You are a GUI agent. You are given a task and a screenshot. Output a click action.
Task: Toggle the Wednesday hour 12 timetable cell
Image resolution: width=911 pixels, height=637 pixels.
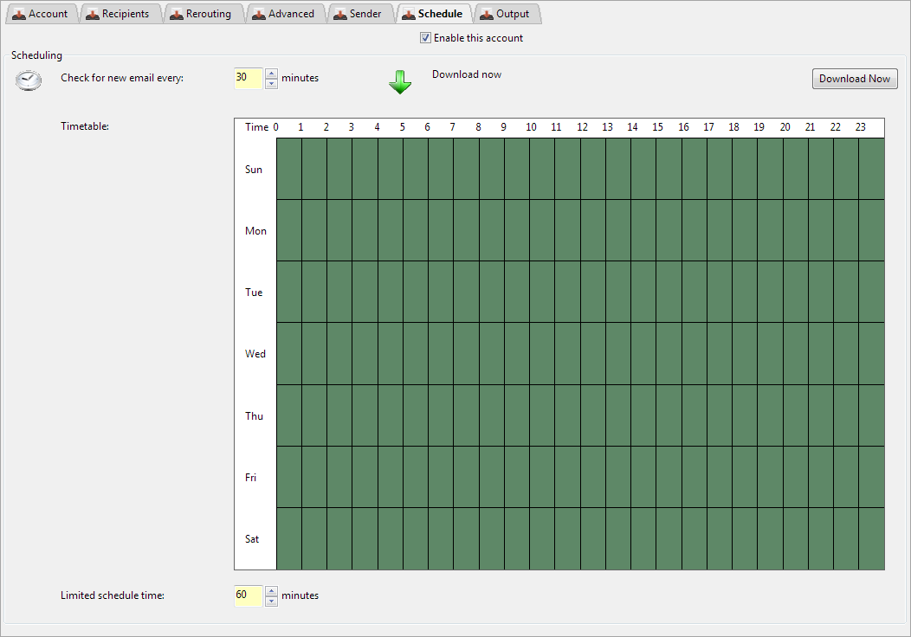tap(592, 353)
